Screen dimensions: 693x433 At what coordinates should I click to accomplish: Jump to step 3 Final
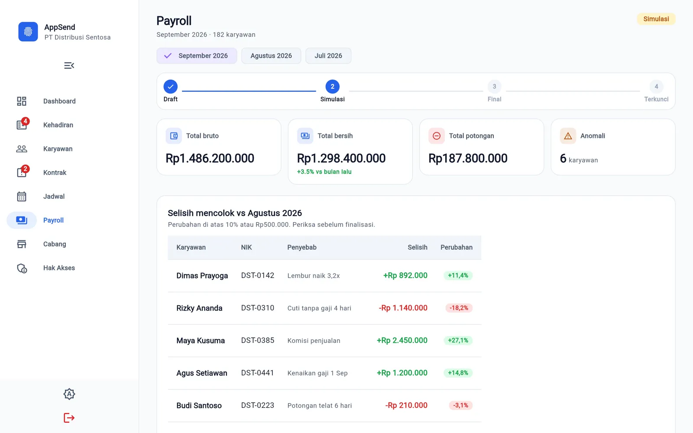pos(494,91)
